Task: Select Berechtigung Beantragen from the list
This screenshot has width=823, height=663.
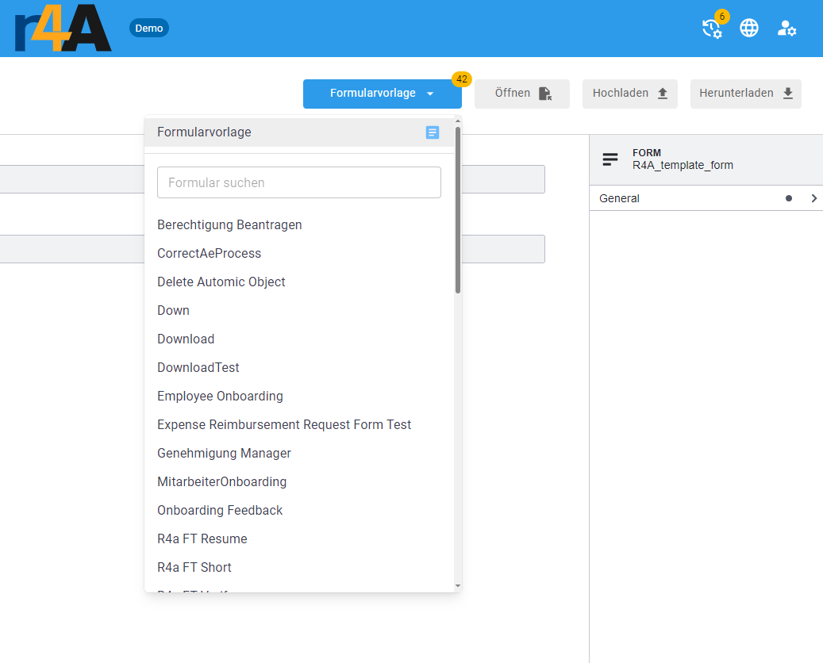Action: [x=229, y=224]
